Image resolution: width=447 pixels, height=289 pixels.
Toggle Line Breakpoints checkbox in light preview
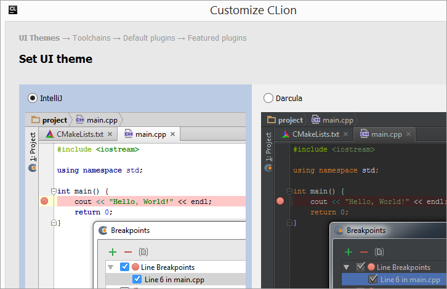pyautogui.click(x=125, y=267)
